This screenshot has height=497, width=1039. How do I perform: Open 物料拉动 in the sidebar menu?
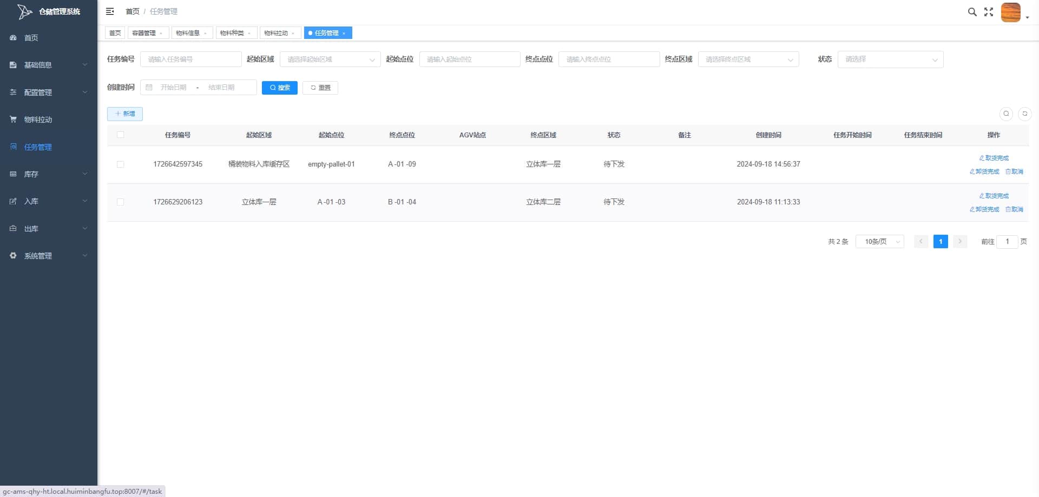click(x=49, y=120)
